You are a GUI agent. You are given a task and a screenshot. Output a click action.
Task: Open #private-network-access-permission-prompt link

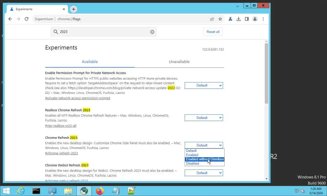click(x=78, y=98)
